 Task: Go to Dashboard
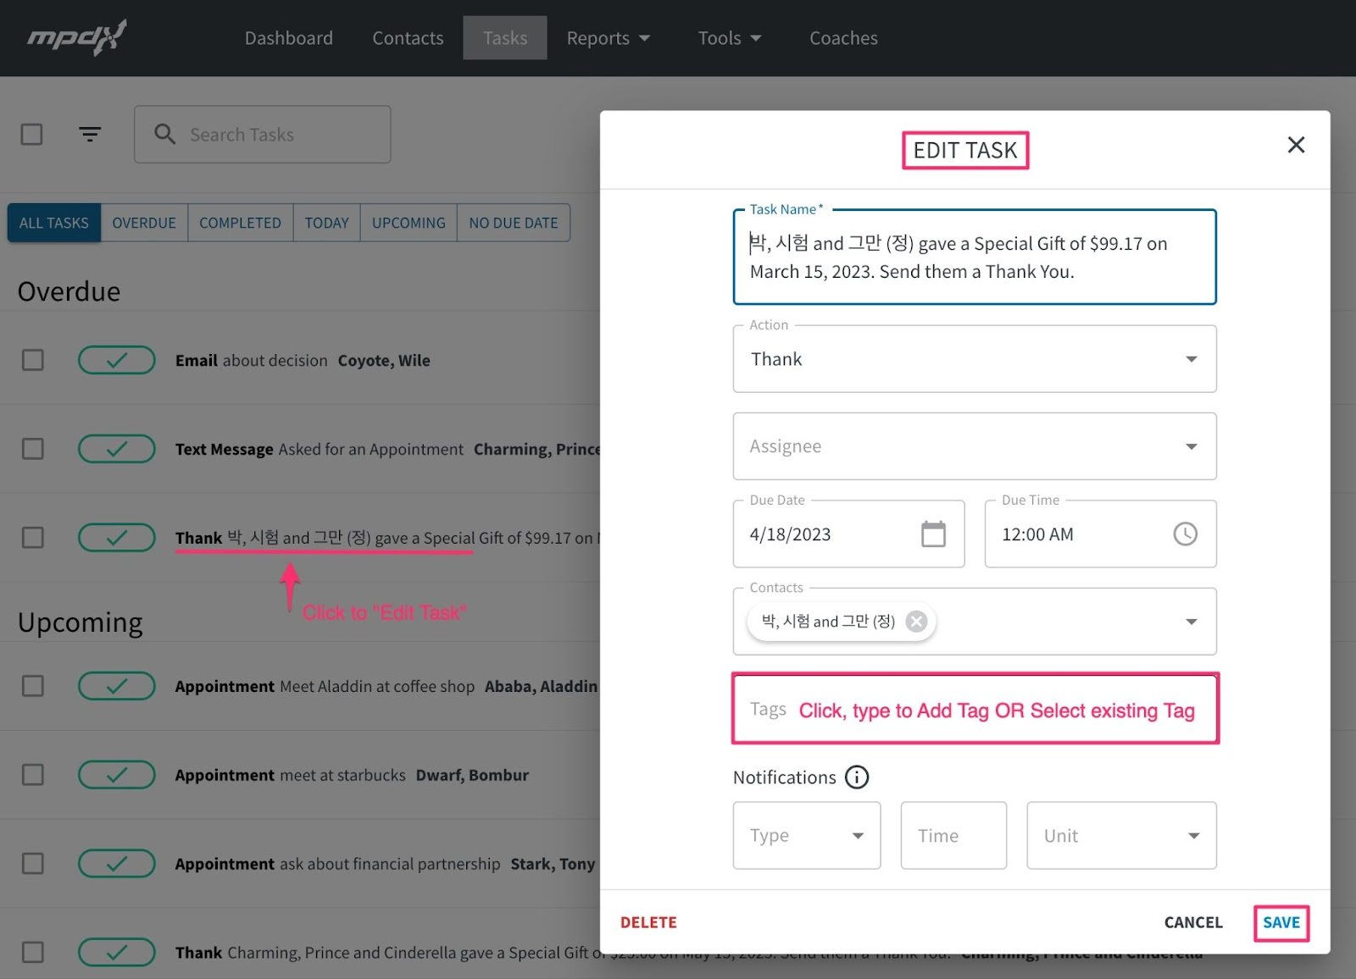[289, 38]
